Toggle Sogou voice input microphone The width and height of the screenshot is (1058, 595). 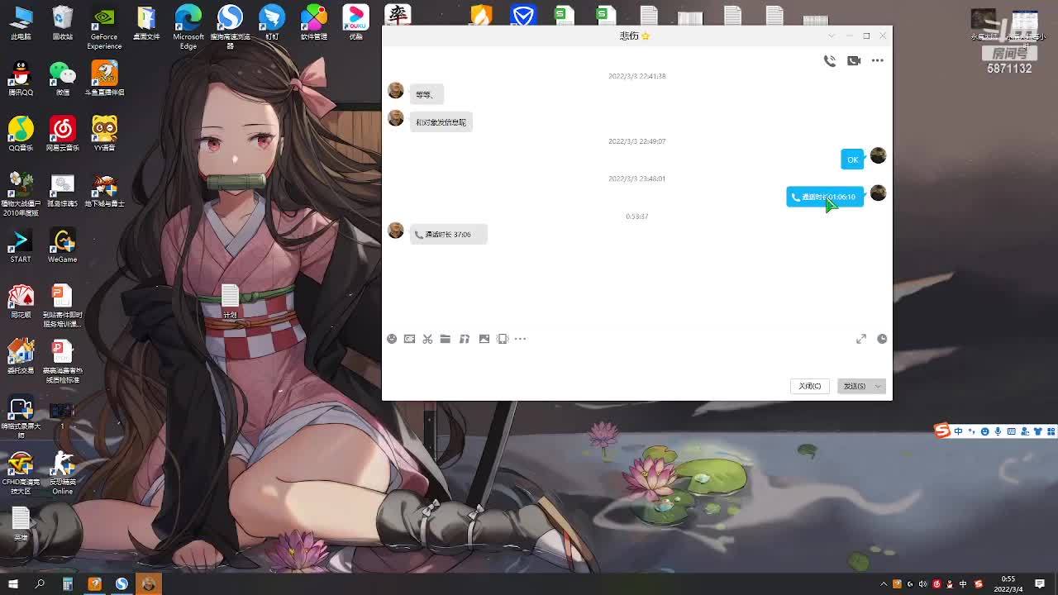998,431
